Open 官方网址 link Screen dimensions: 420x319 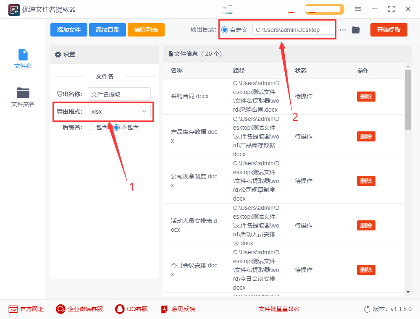click(x=26, y=309)
